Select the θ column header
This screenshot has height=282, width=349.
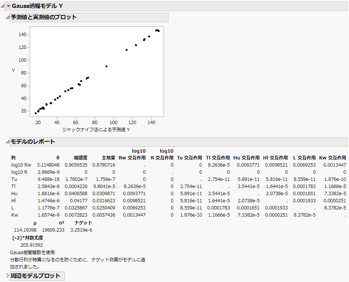(x=58, y=158)
